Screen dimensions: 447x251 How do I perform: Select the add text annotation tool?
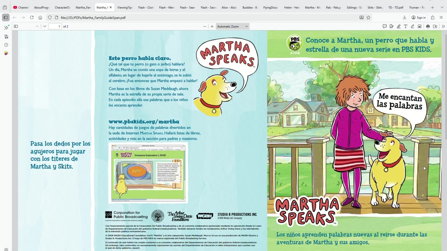[405, 26]
